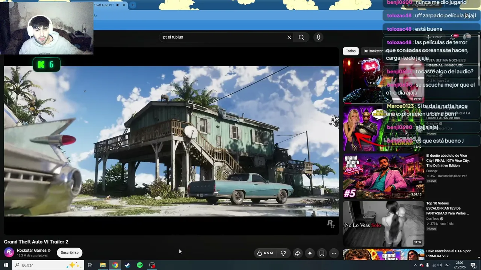The height and width of the screenshot is (270, 481).
Task: Open the Windows Start menu
Action: click(x=6, y=265)
